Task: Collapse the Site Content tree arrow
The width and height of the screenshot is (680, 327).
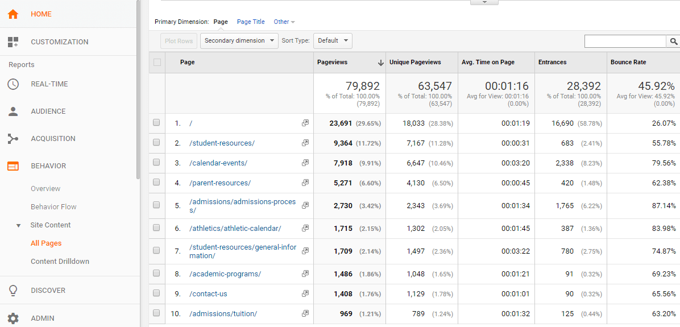Action: coord(18,225)
